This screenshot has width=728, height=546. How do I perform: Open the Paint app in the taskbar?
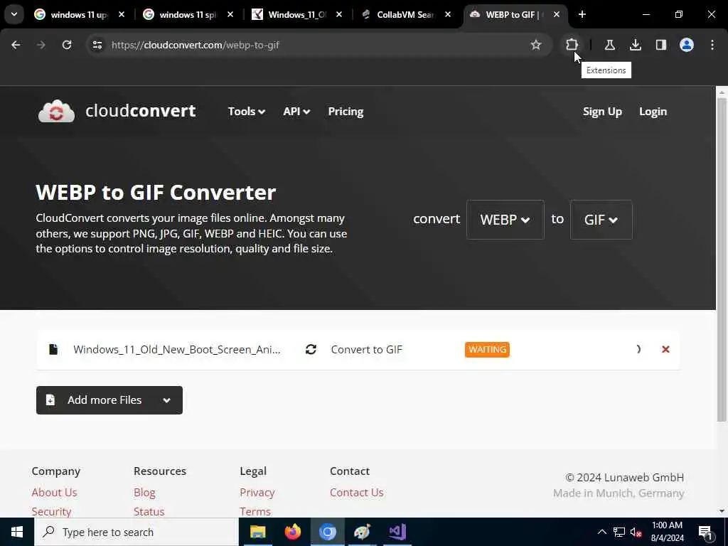362,532
